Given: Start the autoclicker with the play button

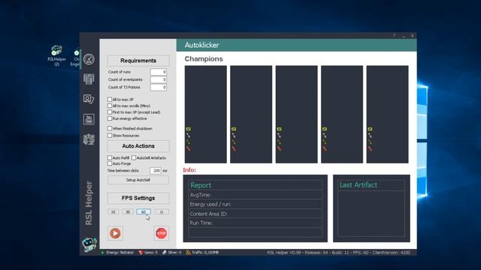Looking at the screenshot, I should point(115,233).
